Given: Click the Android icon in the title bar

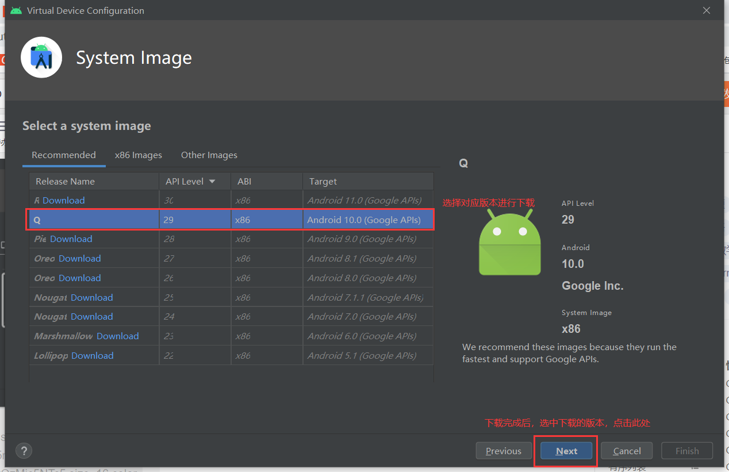Looking at the screenshot, I should [x=16, y=10].
